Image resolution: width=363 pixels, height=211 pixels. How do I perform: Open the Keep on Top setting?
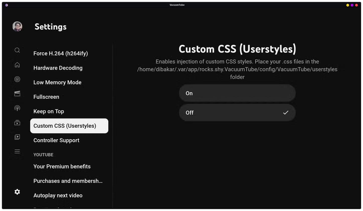tap(49, 111)
